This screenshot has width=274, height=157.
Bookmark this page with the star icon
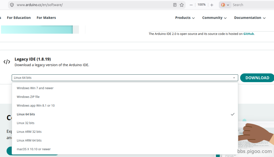pyautogui.click(x=182, y=5)
